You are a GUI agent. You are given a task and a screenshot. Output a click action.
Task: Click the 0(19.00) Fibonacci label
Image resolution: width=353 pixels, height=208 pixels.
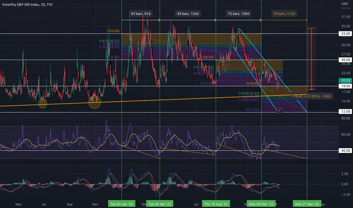[207, 84]
